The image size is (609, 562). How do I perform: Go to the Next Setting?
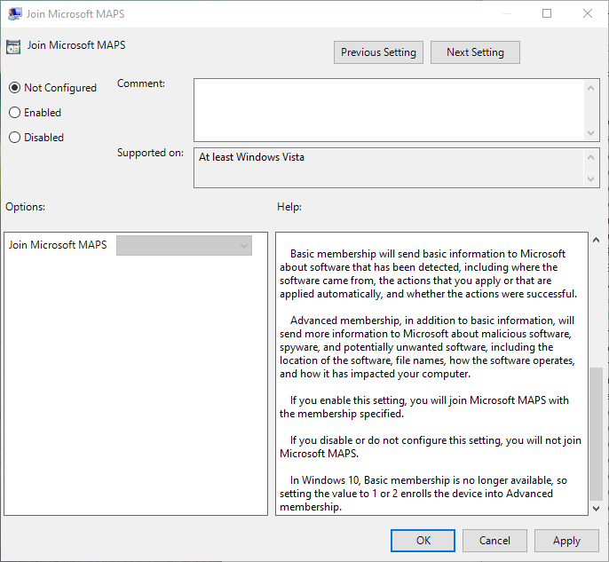click(475, 52)
